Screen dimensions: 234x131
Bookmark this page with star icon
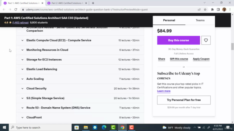tap(205, 9)
